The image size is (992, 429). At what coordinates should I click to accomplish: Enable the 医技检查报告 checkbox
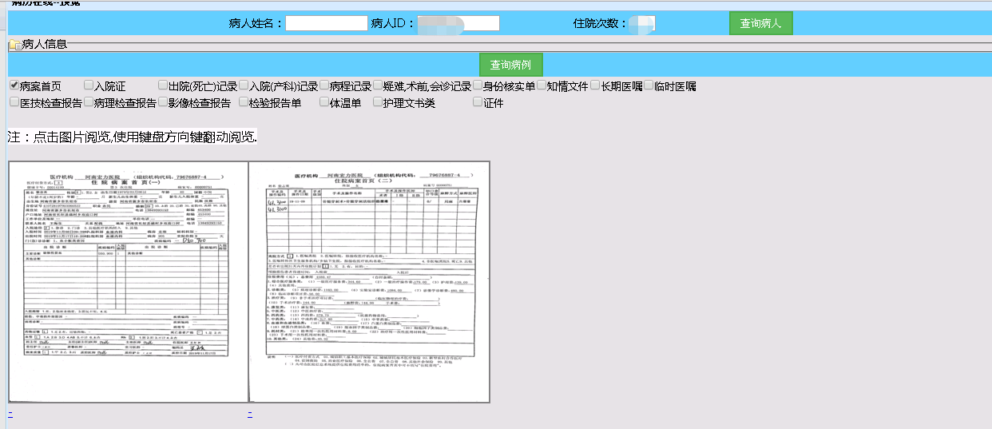click(x=14, y=102)
